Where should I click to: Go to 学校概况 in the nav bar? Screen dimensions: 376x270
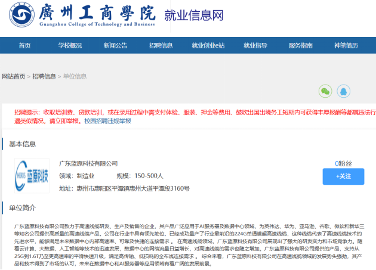pyautogui.click(x=70, y=45)
